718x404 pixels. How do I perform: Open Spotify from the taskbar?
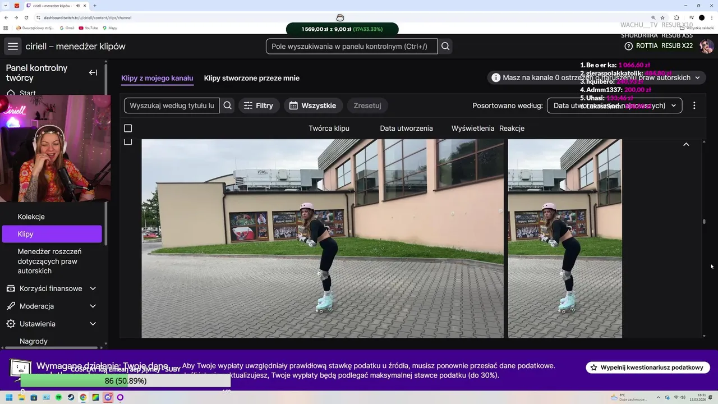[58, 397]
